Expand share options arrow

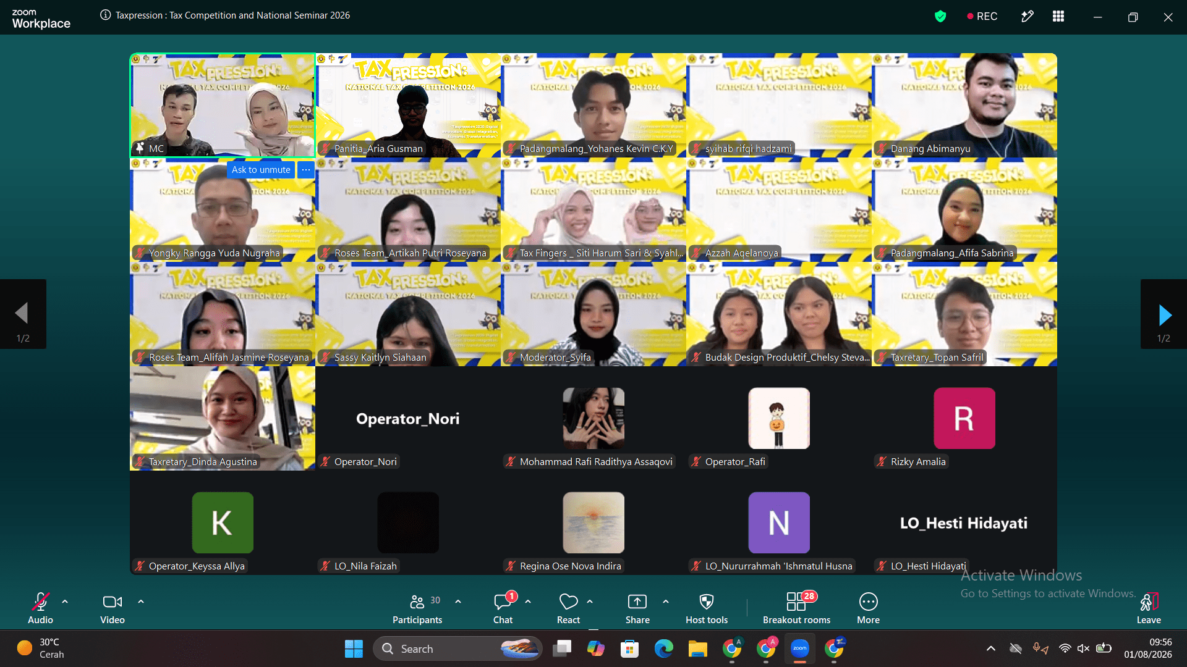point(666,602)
